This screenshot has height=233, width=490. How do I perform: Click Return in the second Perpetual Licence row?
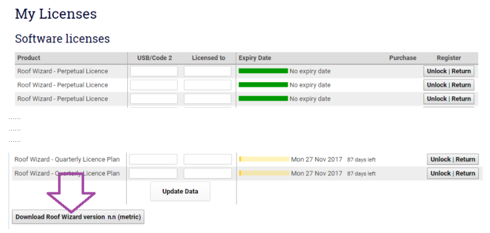pyautogui.click(x=461, y=84)
